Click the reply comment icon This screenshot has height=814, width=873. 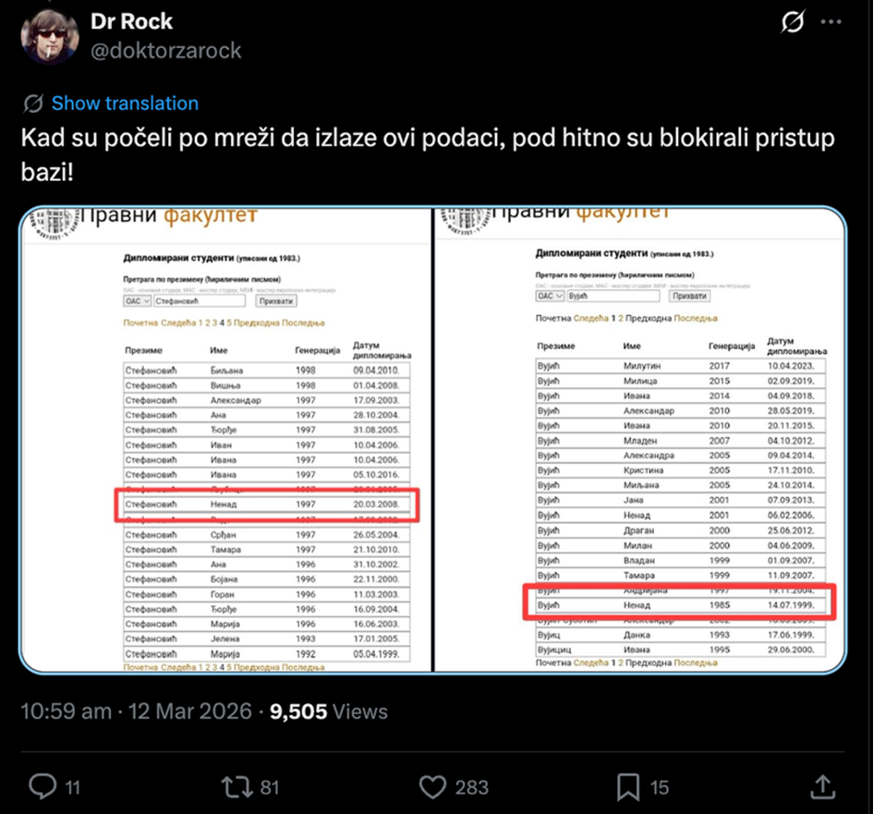[42, 786]
